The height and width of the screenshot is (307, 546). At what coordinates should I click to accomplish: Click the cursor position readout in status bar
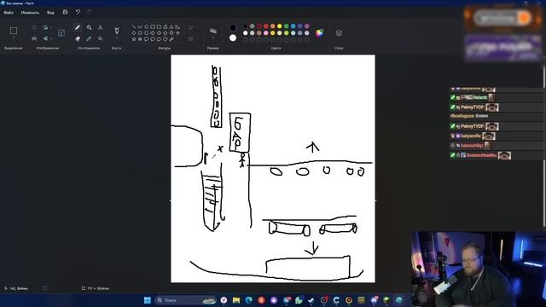point(16,288)
